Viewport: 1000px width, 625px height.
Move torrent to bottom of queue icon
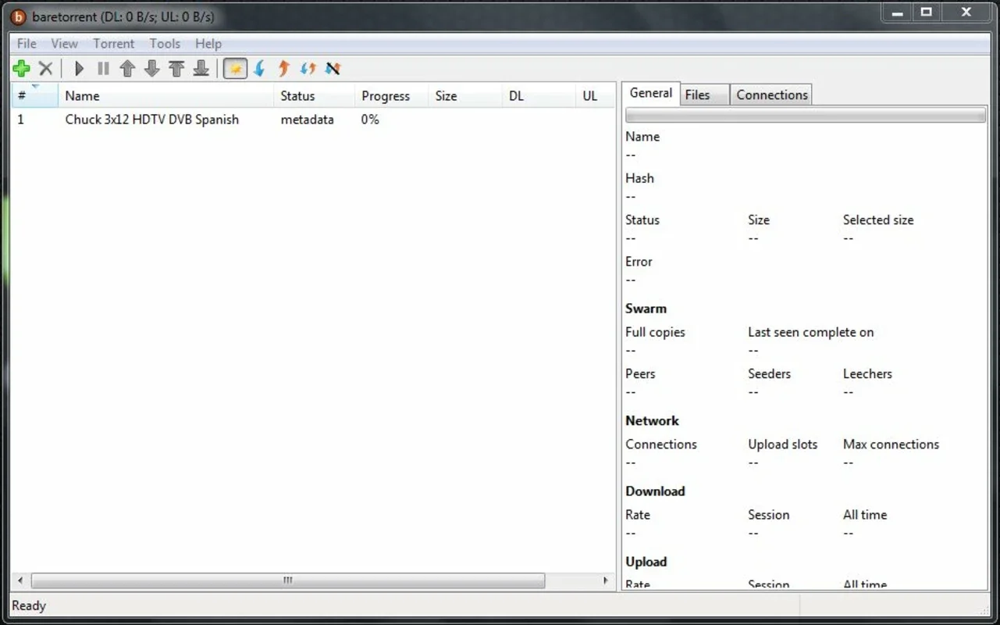pyautogui.click(x=201, y=69)
